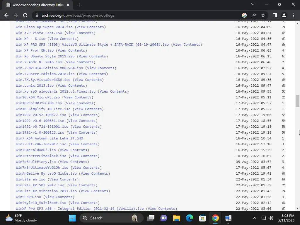Open Win XP - 8.iso link

coord(30,39)
